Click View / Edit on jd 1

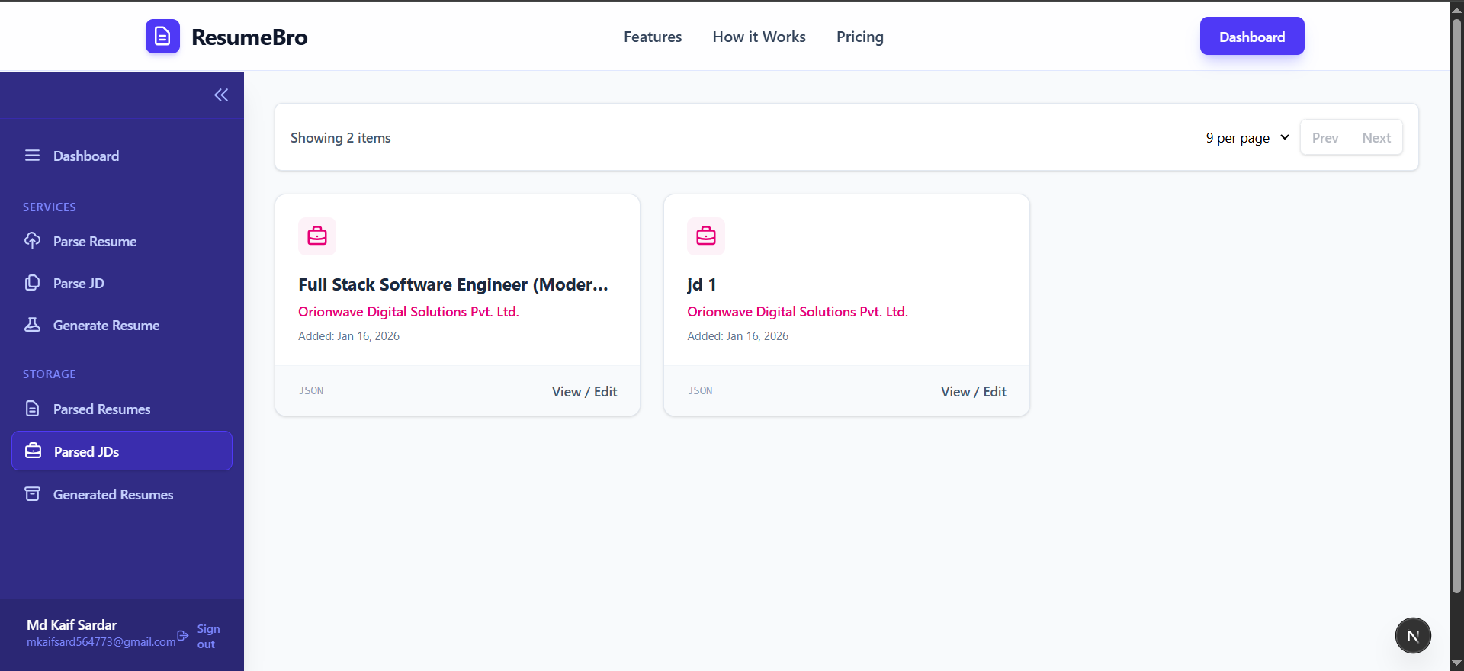[973, 391]
